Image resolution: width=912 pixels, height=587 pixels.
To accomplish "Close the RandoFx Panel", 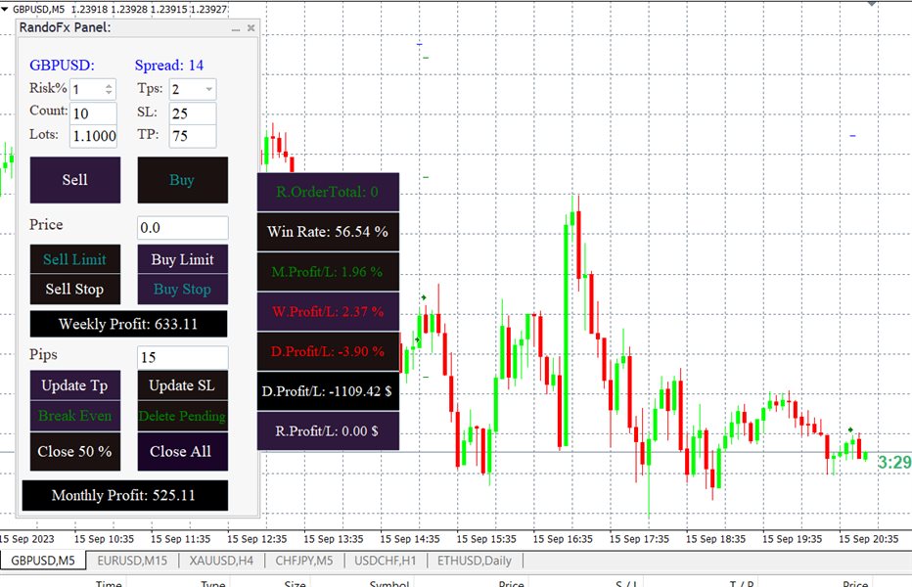I will coord(251,28).
